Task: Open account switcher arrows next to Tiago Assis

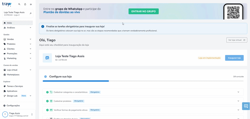Action: pos(32,114)
